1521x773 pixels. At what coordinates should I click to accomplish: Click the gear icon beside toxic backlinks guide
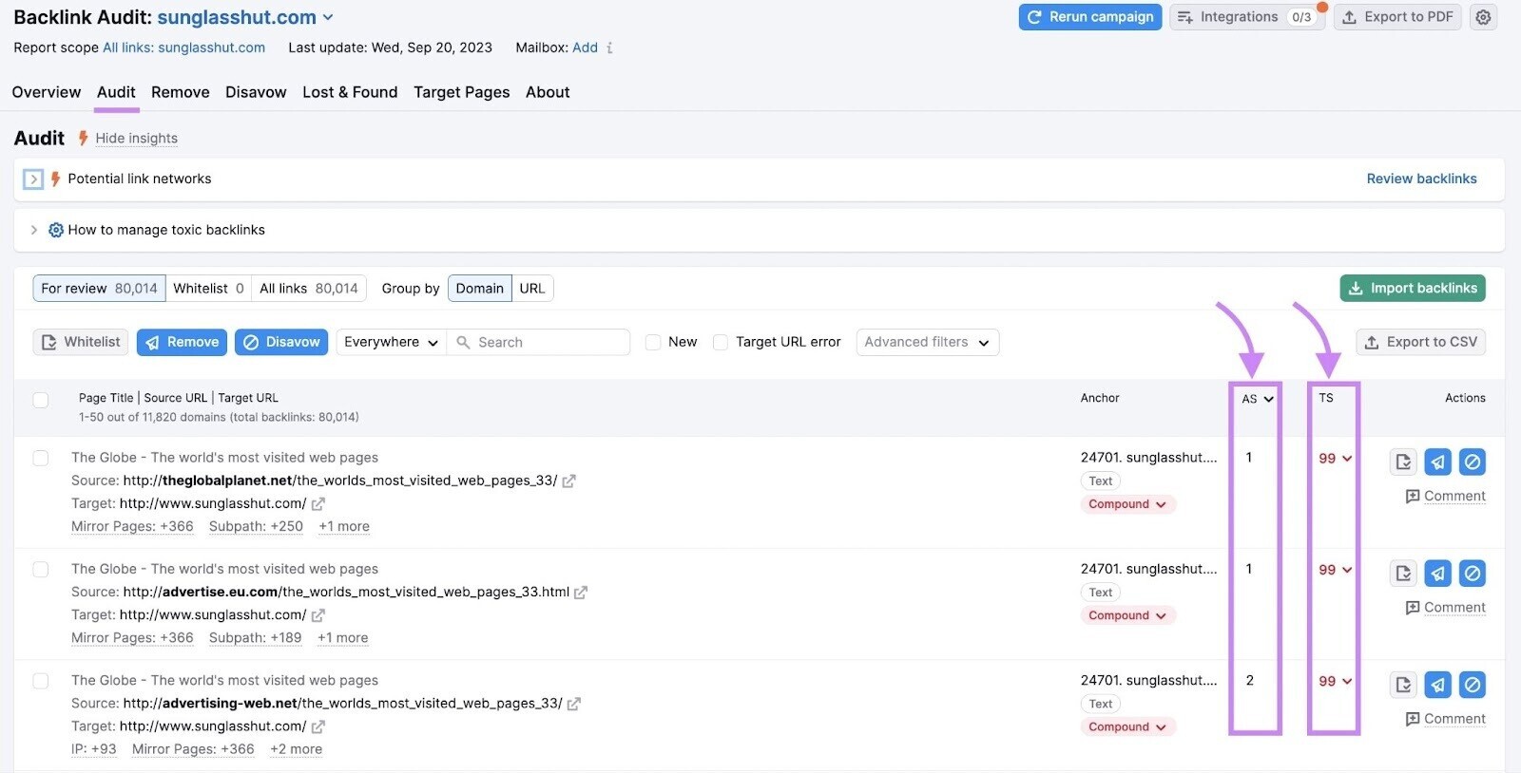(56, 230)
